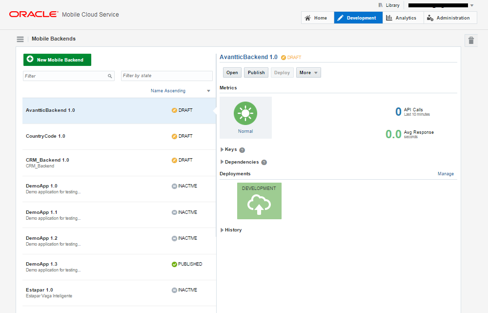
Task: Click the Publish button
Action: [256, 73]
